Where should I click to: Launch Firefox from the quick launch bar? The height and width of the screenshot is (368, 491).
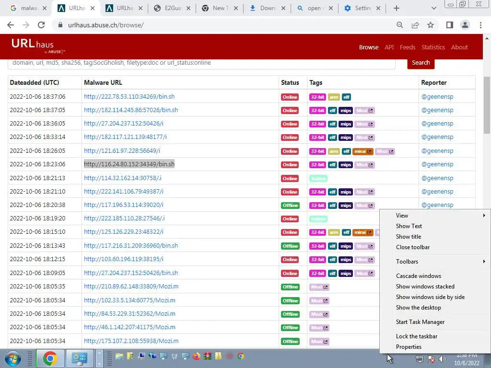(x=196, y=356)
